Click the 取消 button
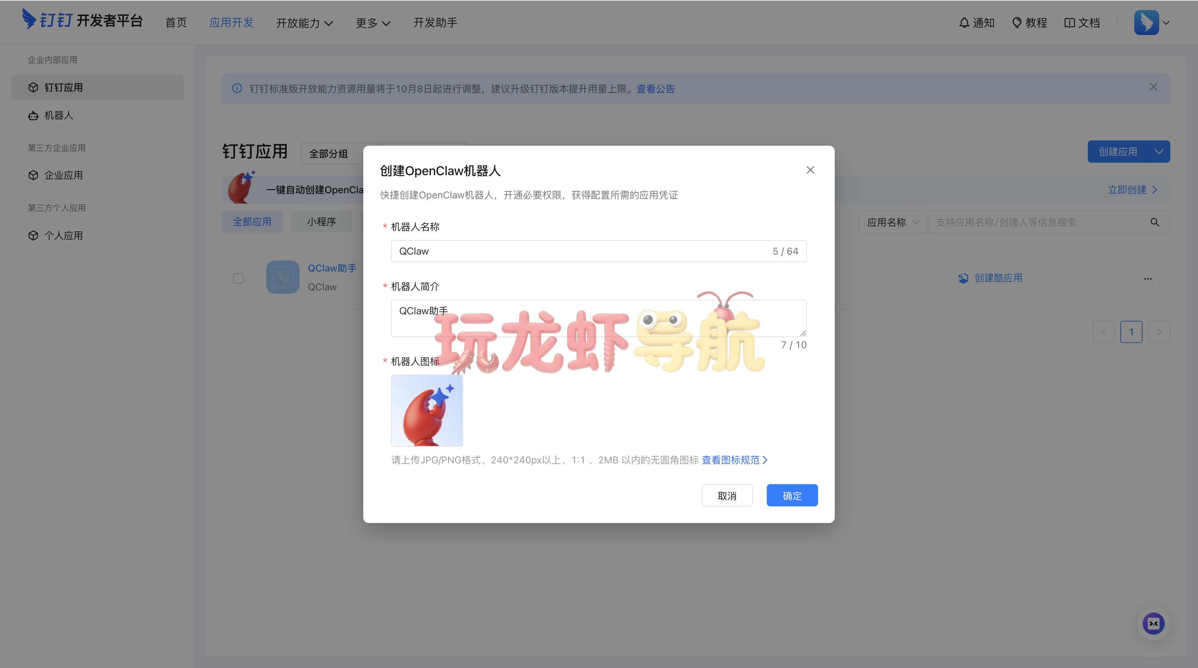This screenshot has width=1198, height=668. click(x=727, y=496)
